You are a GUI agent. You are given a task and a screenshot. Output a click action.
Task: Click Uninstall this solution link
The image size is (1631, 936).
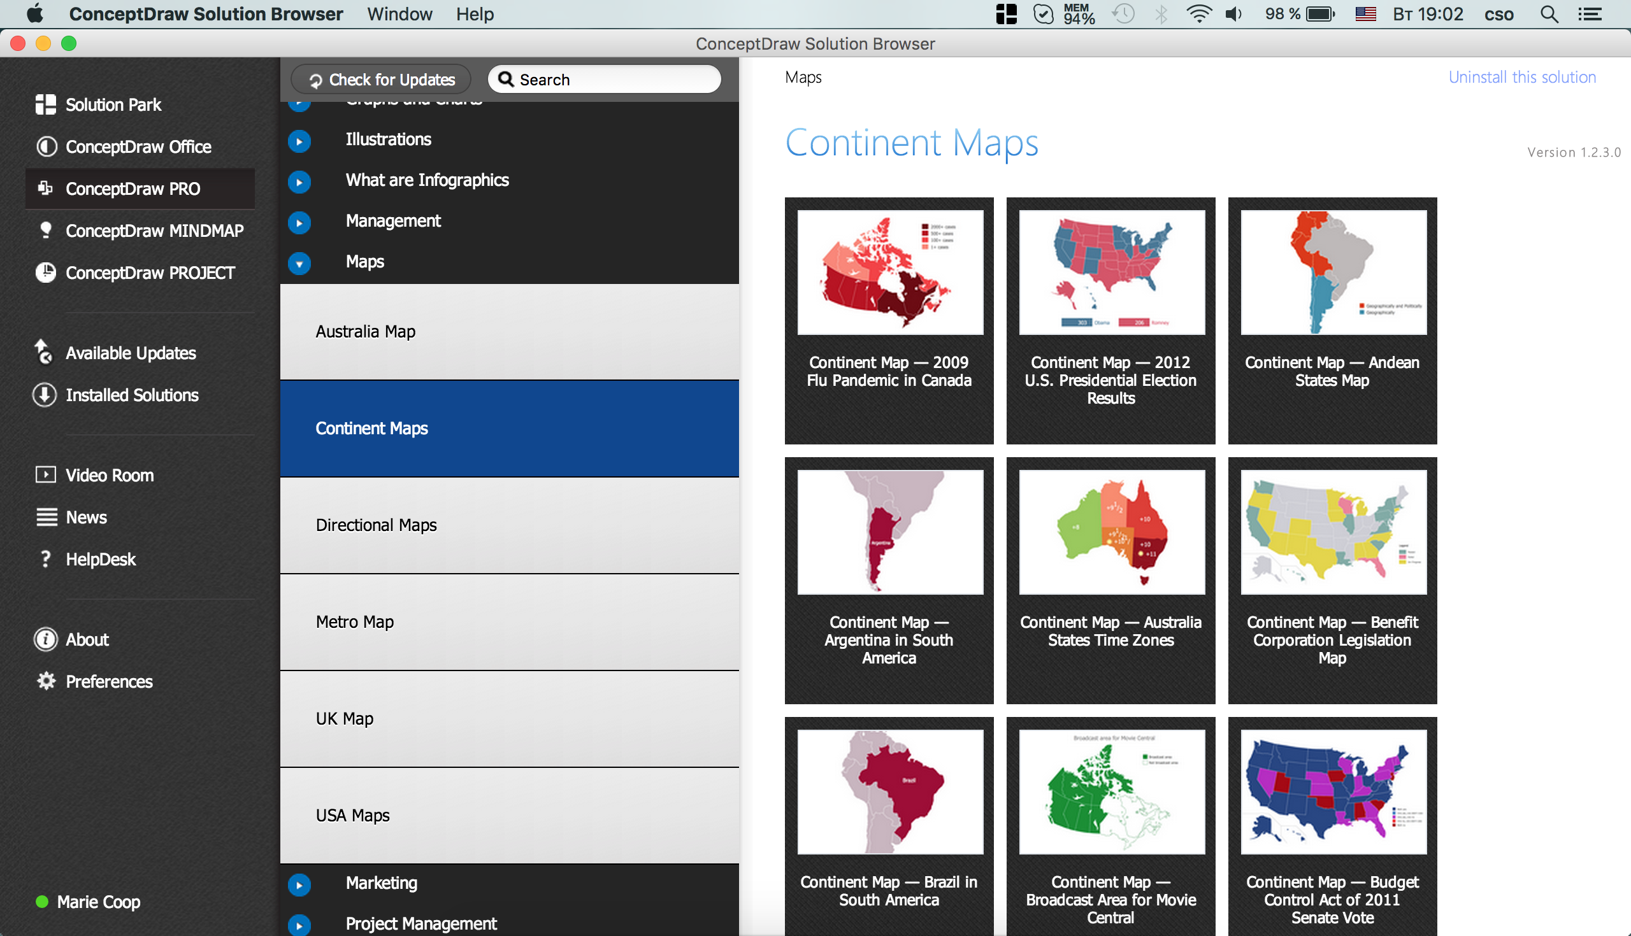coord(1521,77)
